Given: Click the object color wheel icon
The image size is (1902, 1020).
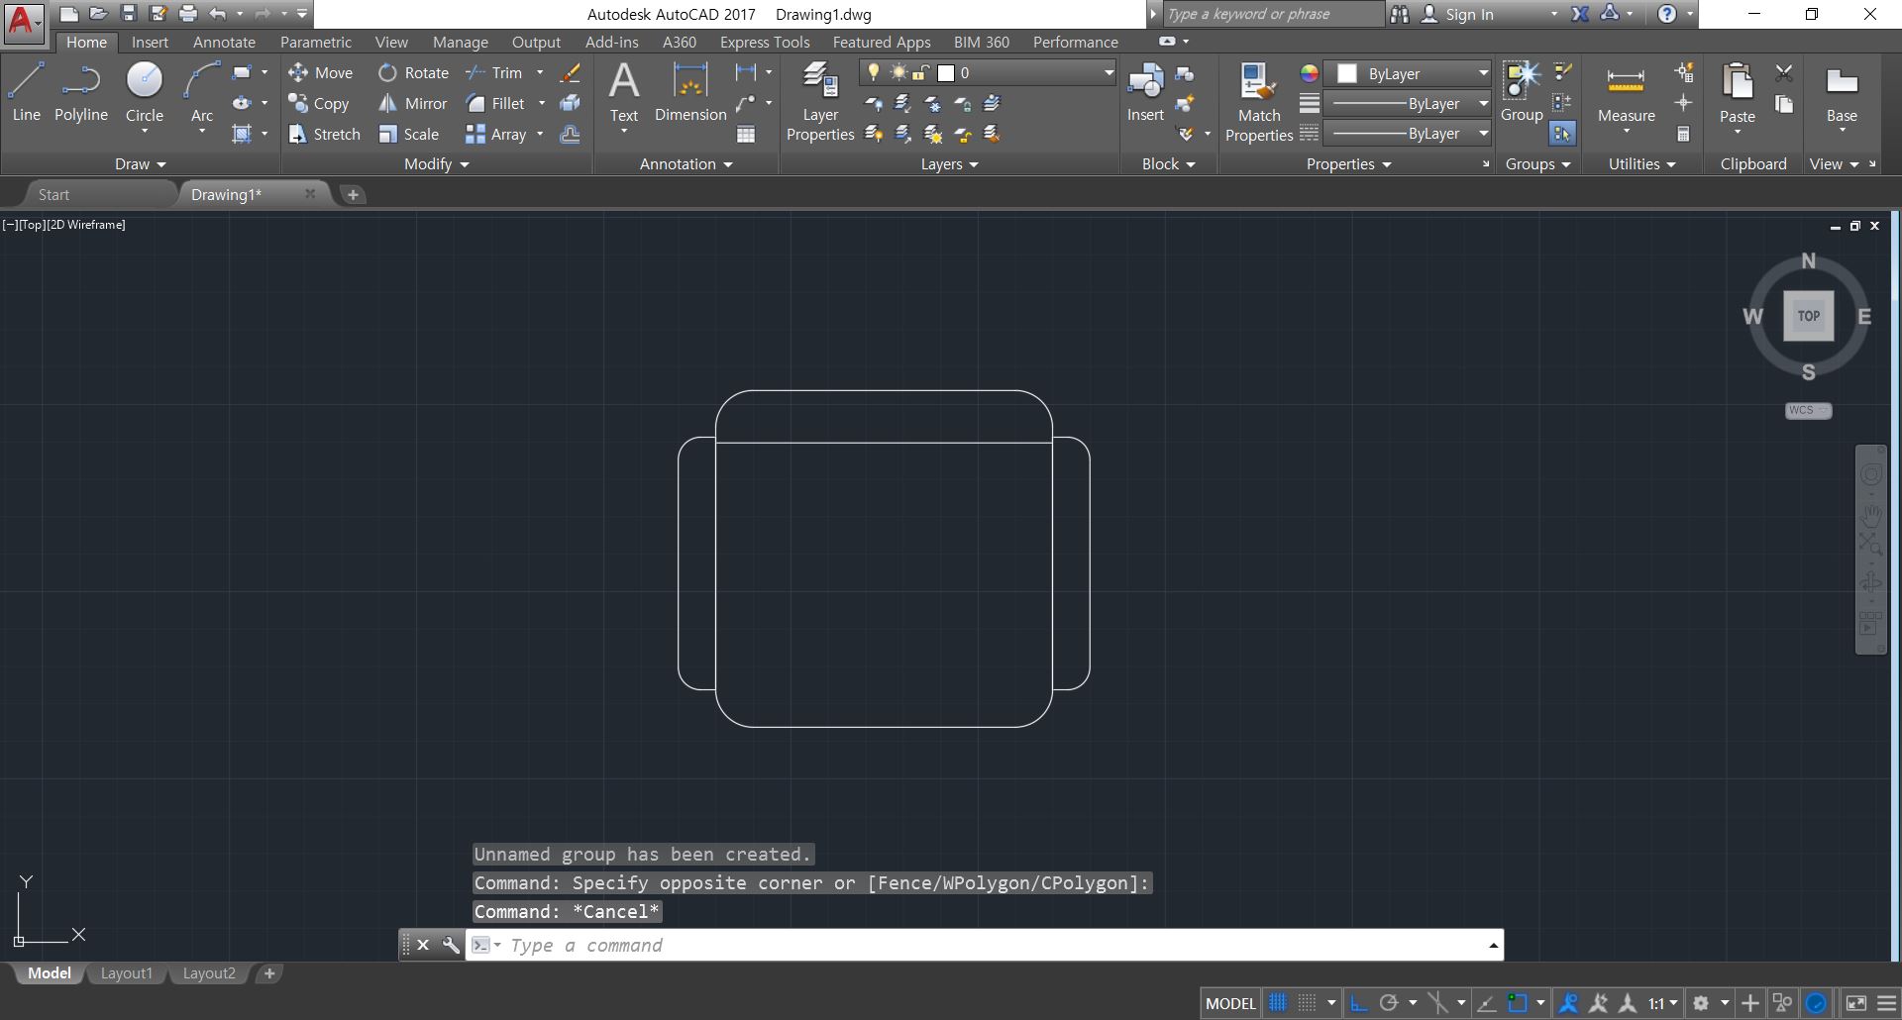Looking at the screenshot, I should (x=1309, y=73).
